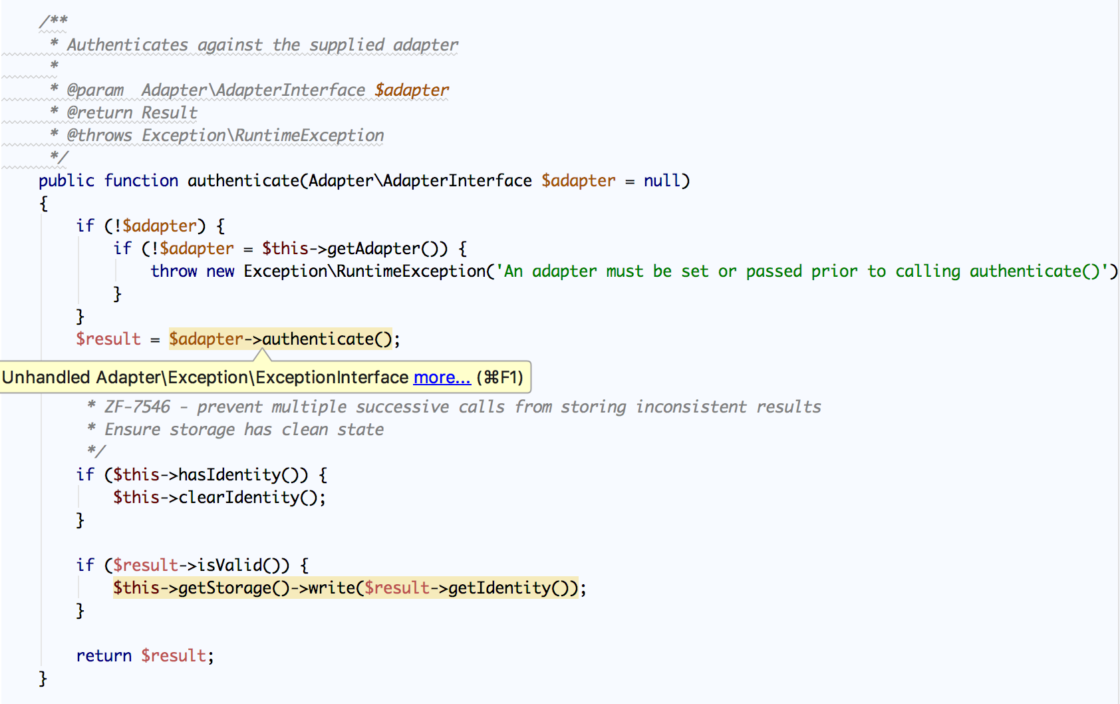
Task: Click the (⌘F1) shortcut hint in tooltip
Action: 499,377
